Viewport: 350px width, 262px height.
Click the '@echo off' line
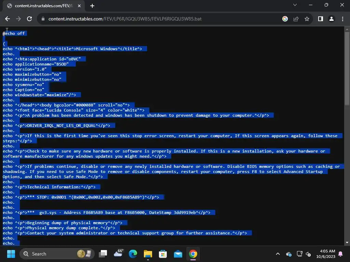click(x=14, y=33)
